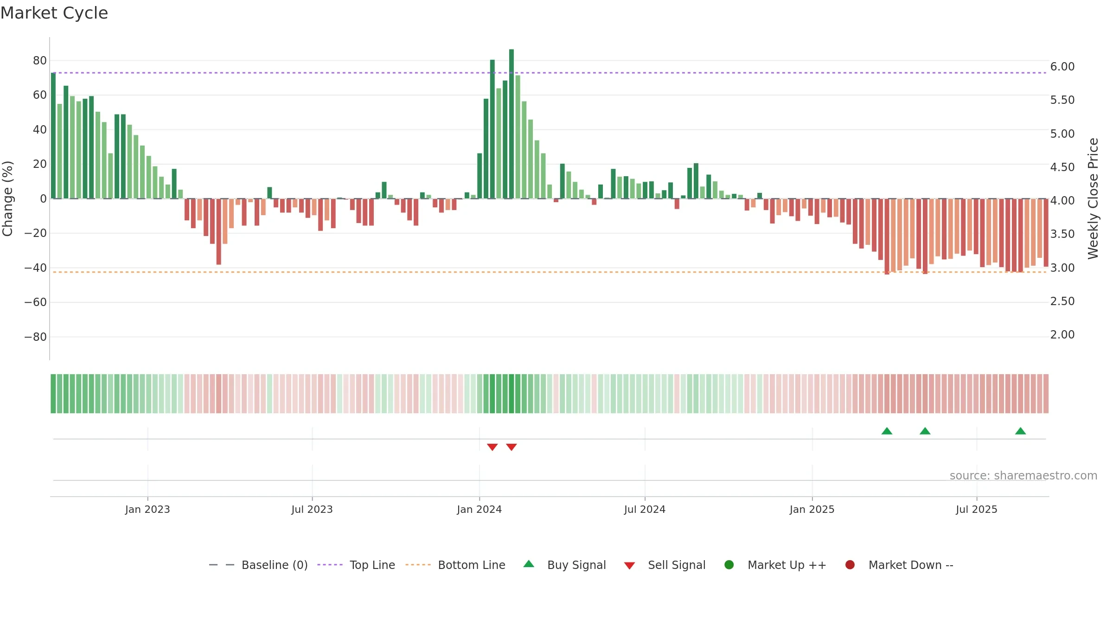The height and width of the screenshot is (626, 1113).
Task: Click the Jul 2023 axis label
Action: tap(312, 509)
